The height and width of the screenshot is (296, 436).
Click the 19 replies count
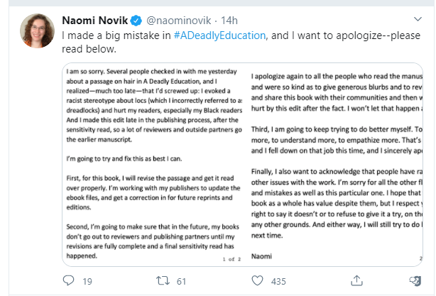click(87, 282)
